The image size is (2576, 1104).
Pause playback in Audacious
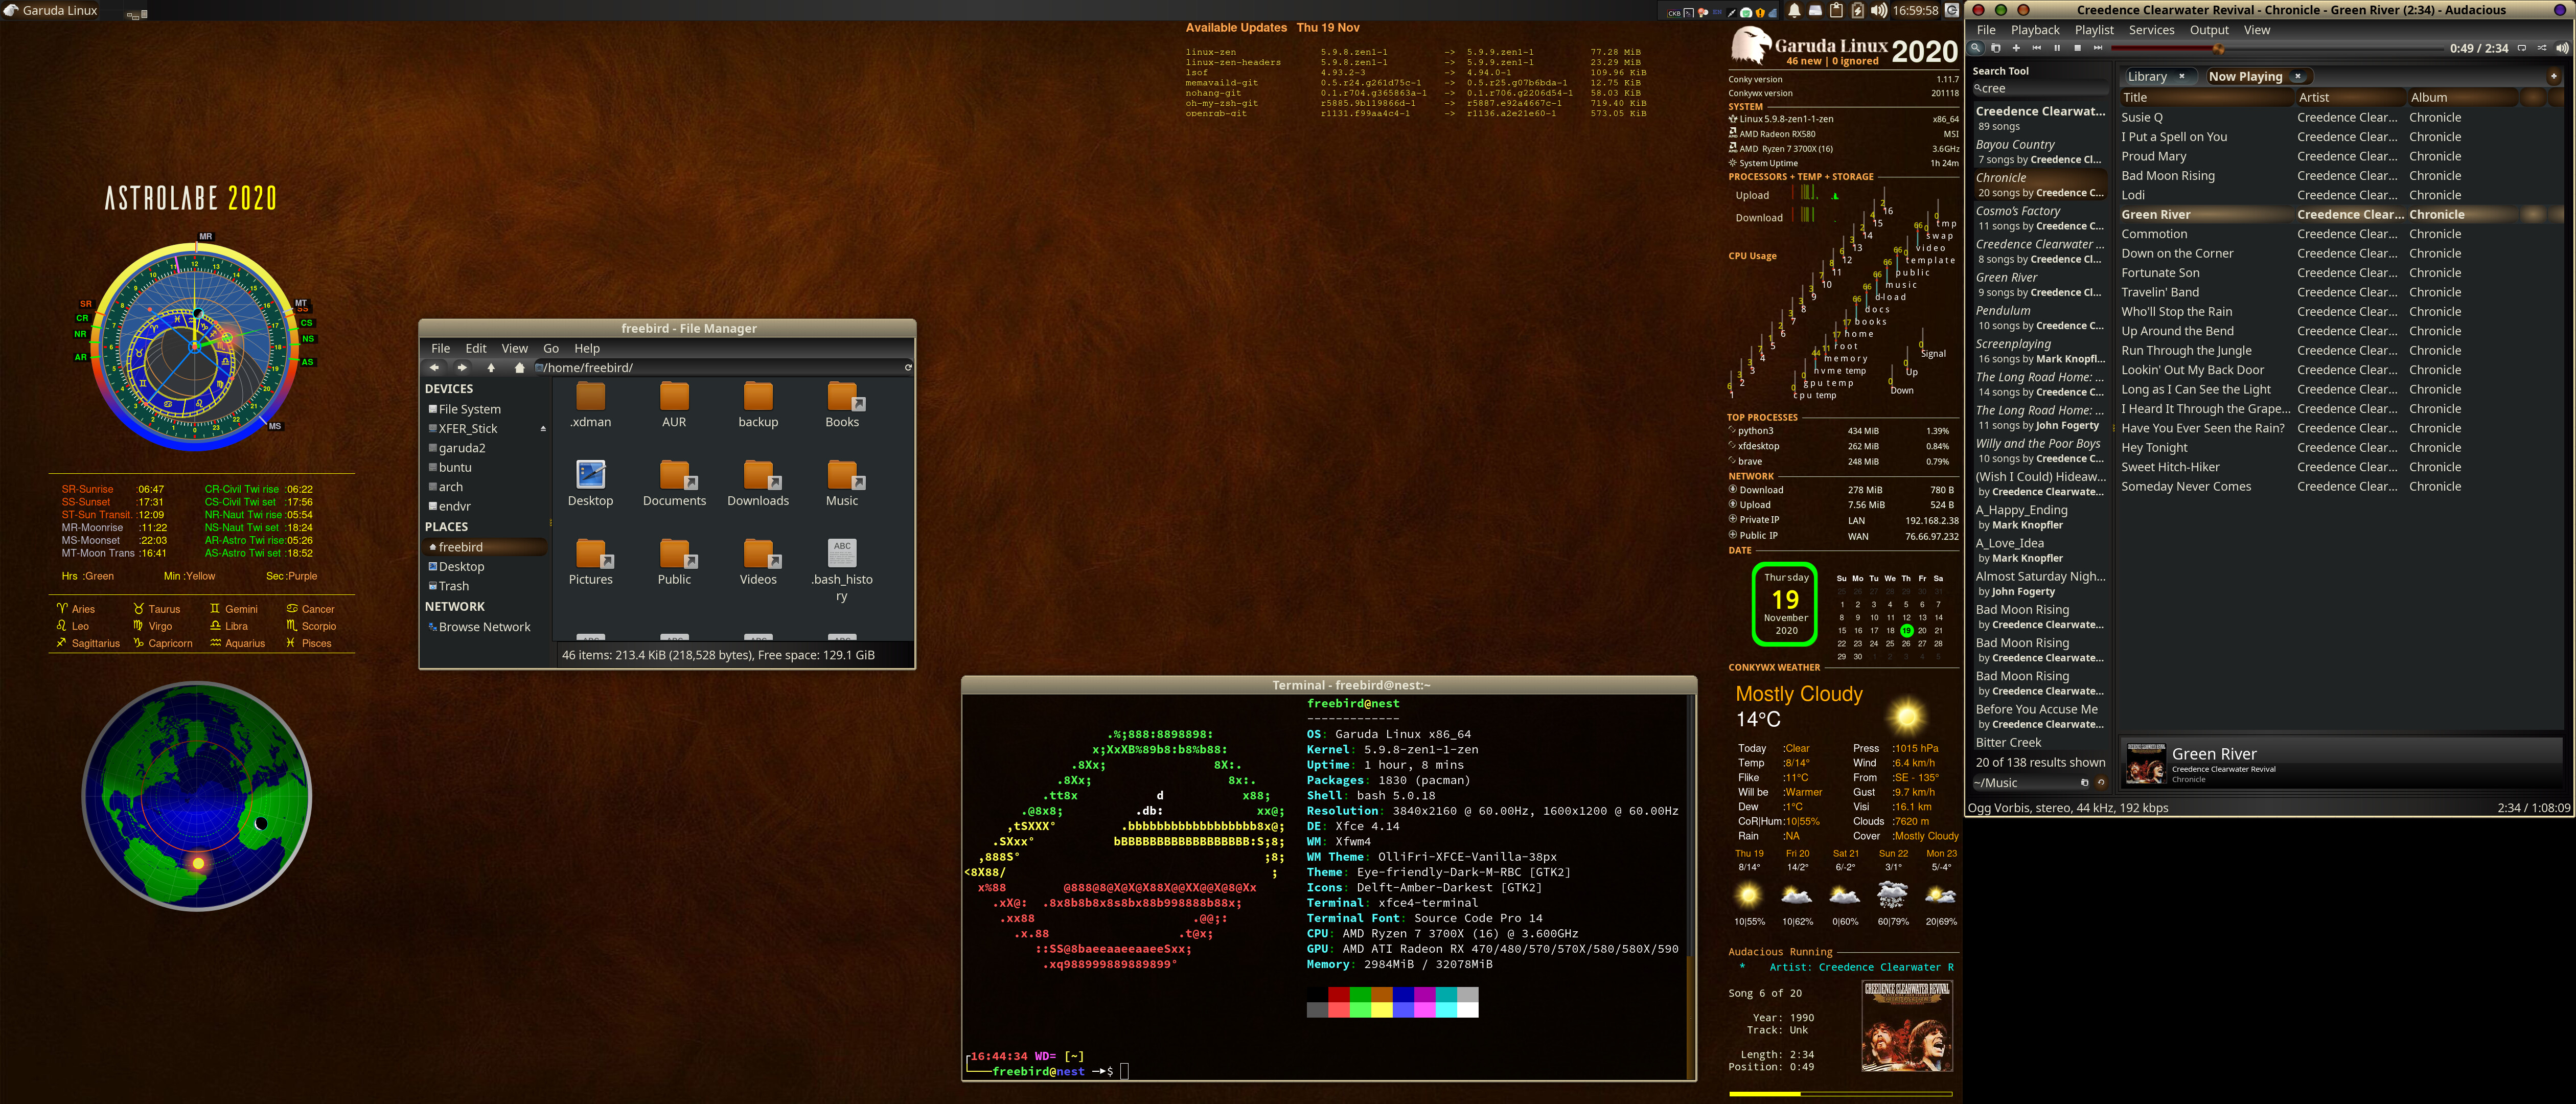point(2056,48)
